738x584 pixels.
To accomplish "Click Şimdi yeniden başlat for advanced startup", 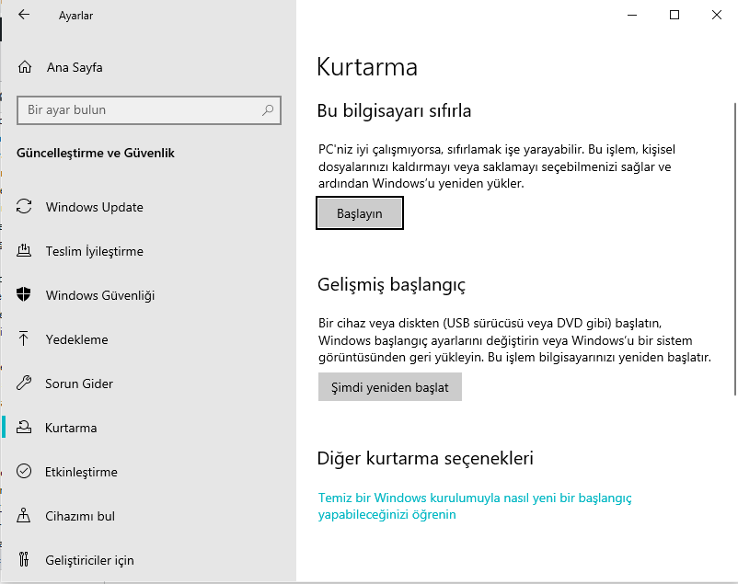I will point(389,387).
